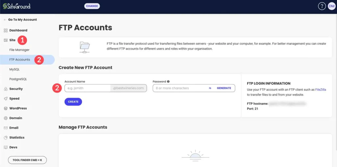Click the 'Port: 21' text
Image resolution: width=337 pixels, height=167 pixels.
coord(252,109)
